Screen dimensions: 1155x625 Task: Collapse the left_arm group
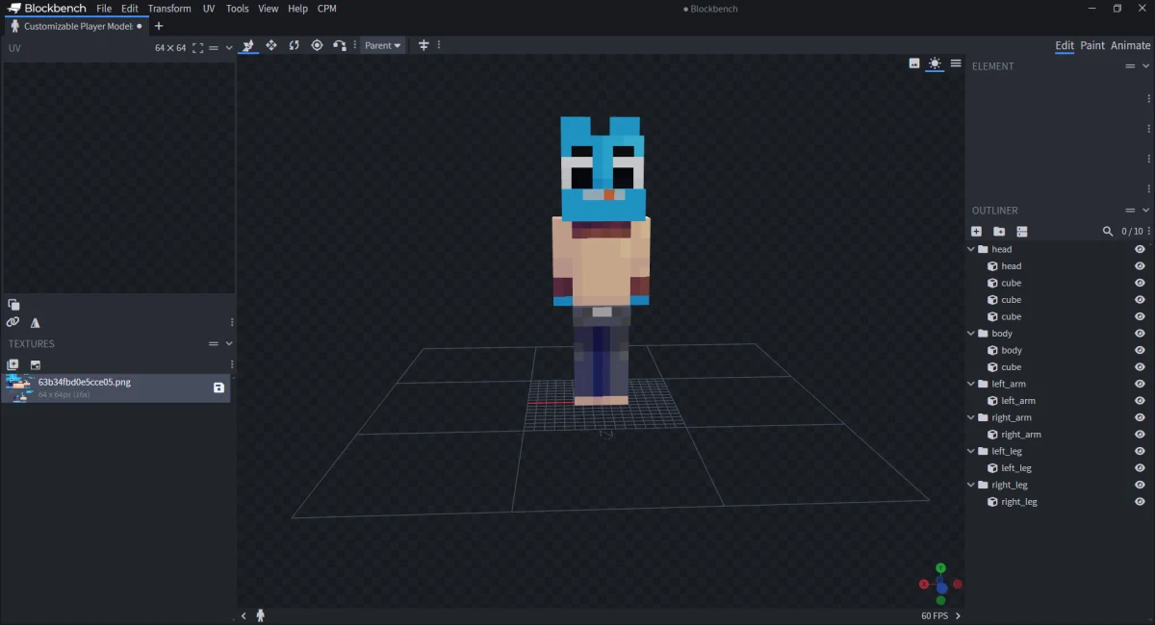tap(971, 384)
